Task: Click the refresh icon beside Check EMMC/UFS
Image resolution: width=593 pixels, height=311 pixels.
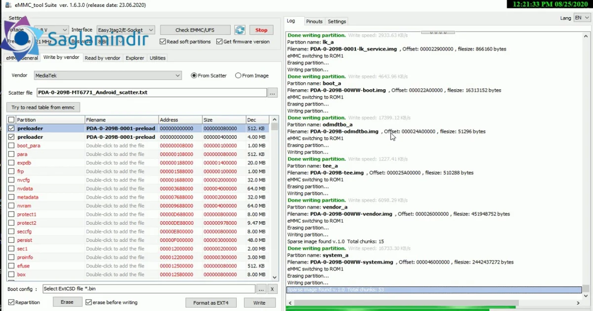Action: point(240,30)
